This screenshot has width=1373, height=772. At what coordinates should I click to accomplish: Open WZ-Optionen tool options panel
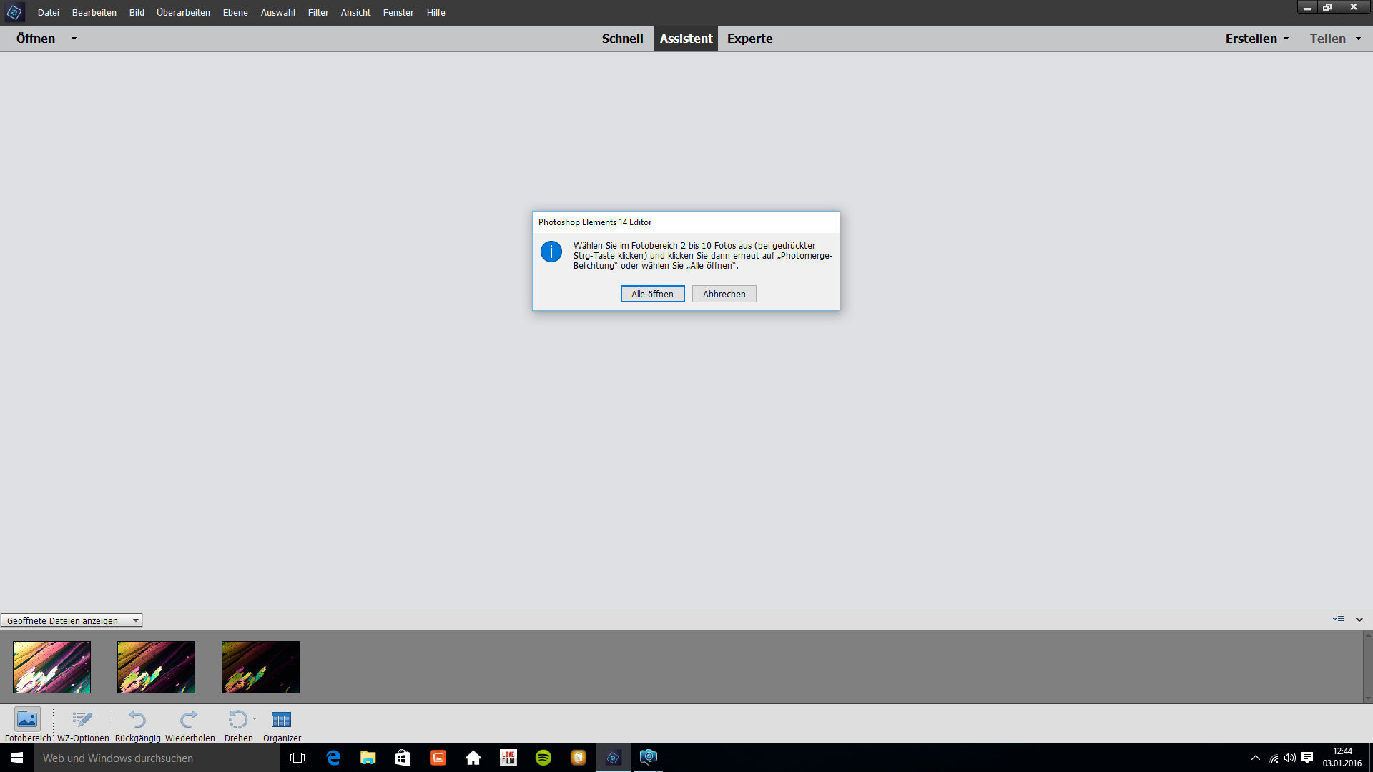coord(83,719)
